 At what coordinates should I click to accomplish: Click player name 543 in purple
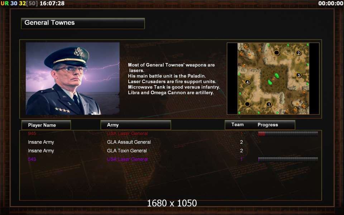32,159
